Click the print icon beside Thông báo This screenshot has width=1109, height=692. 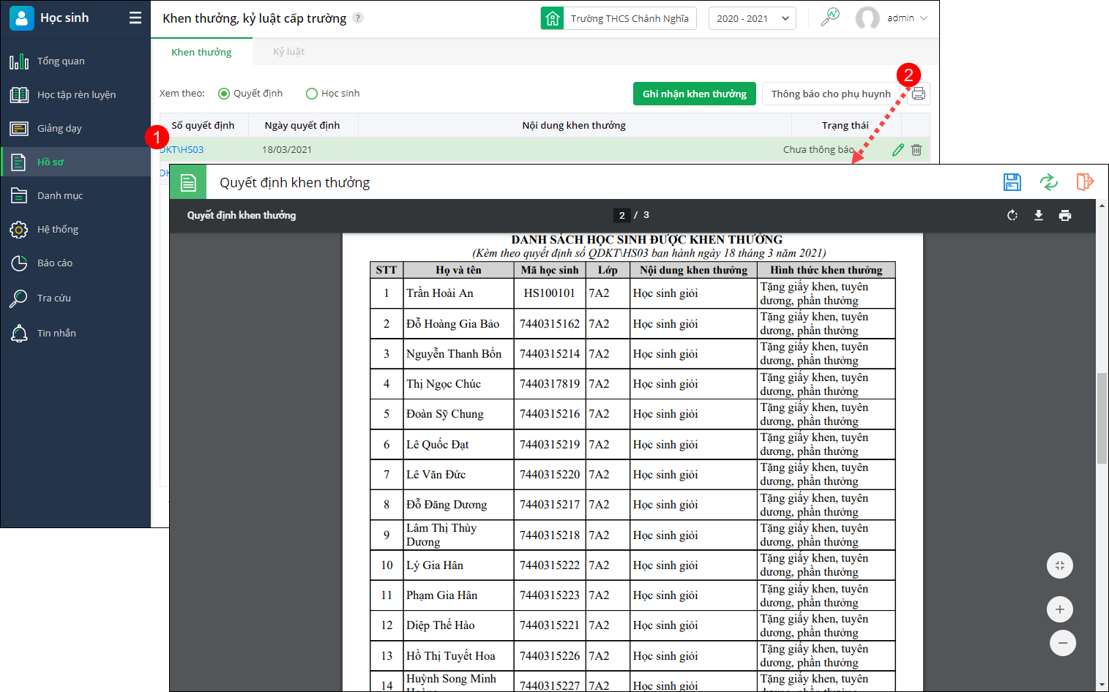919,94
